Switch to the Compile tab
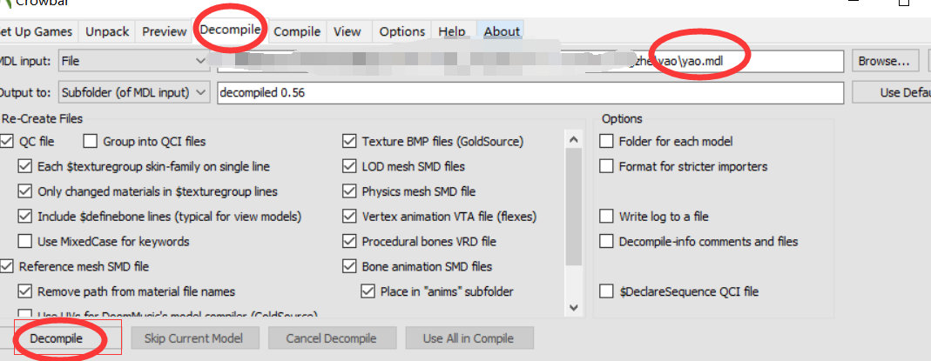The image size is (931, 361). pos(297,32)
